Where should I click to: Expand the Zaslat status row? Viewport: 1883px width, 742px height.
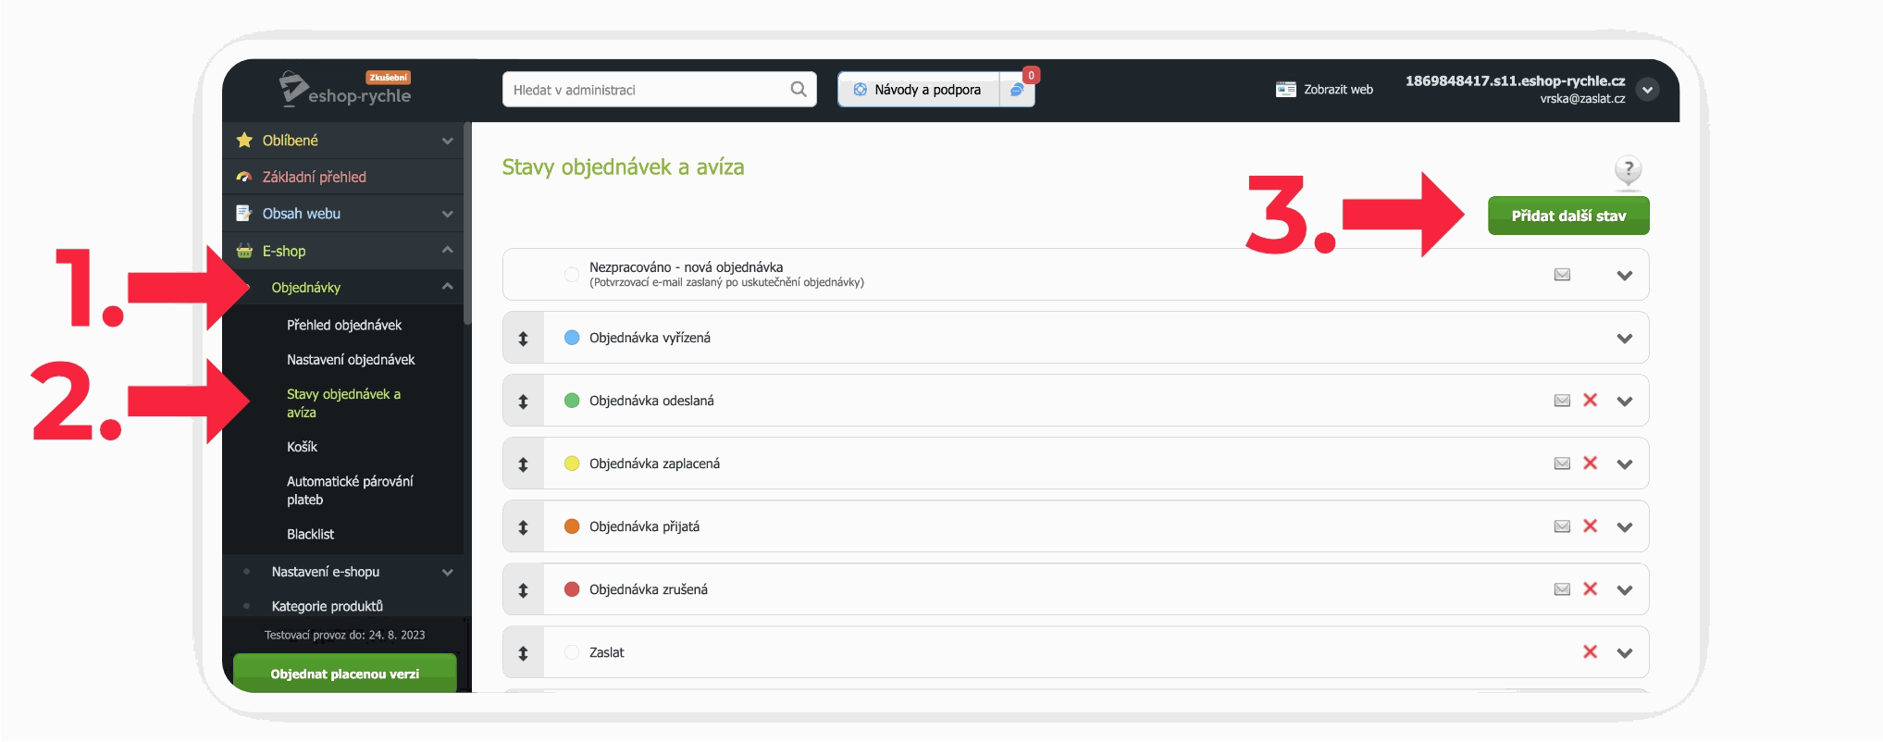(x=1625, y=653)
